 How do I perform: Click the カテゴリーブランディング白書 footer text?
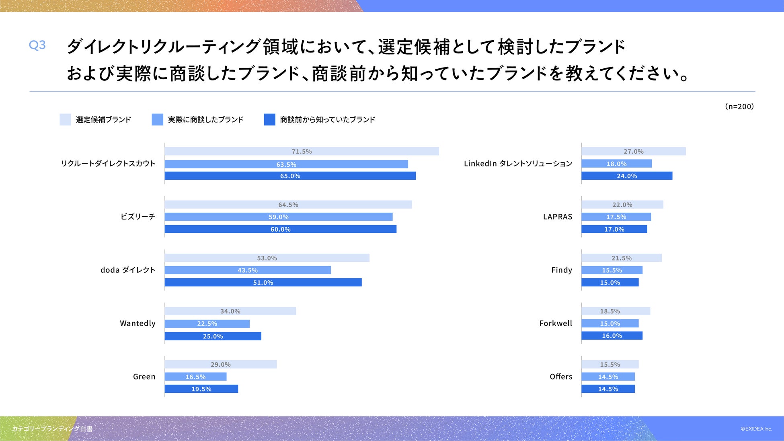point(52,429)
